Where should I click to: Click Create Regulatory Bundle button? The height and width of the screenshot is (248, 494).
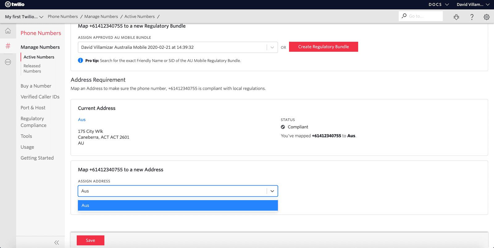coord(323,47)
